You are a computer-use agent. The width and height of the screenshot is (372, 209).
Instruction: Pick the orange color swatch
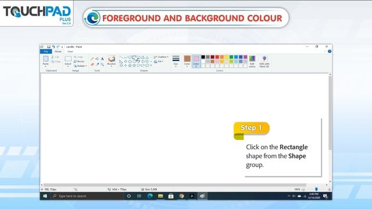click(x=222, y=57)
